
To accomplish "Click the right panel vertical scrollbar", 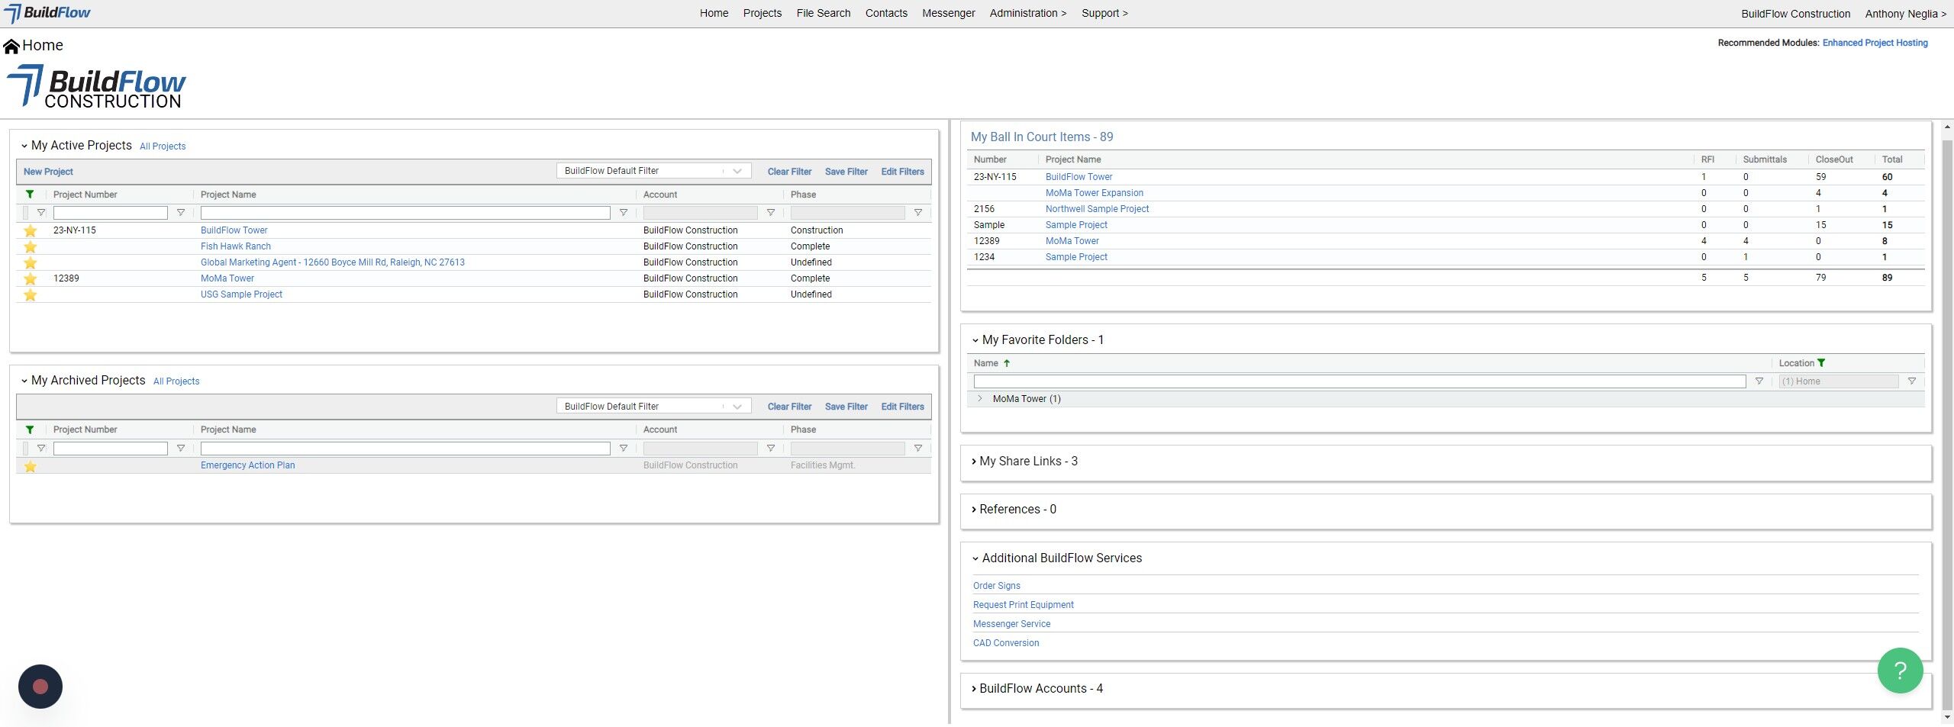I will tap(1946, 420).
